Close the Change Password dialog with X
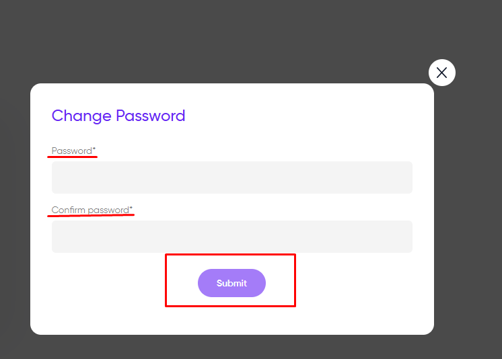This screenshot has width=502, height=359. point(442,73)
